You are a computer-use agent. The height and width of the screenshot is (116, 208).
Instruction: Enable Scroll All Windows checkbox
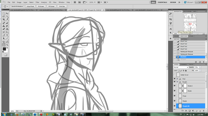[11, 6]
